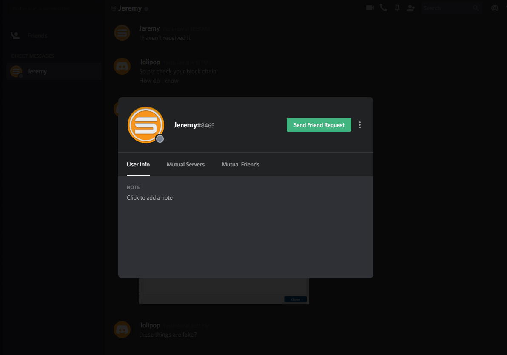Click to add a note

(x=150, y=197)
